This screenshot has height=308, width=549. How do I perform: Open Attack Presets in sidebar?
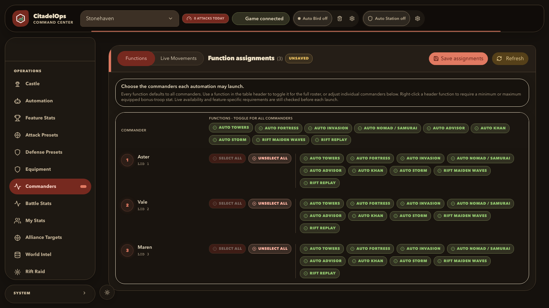[50, 135]
